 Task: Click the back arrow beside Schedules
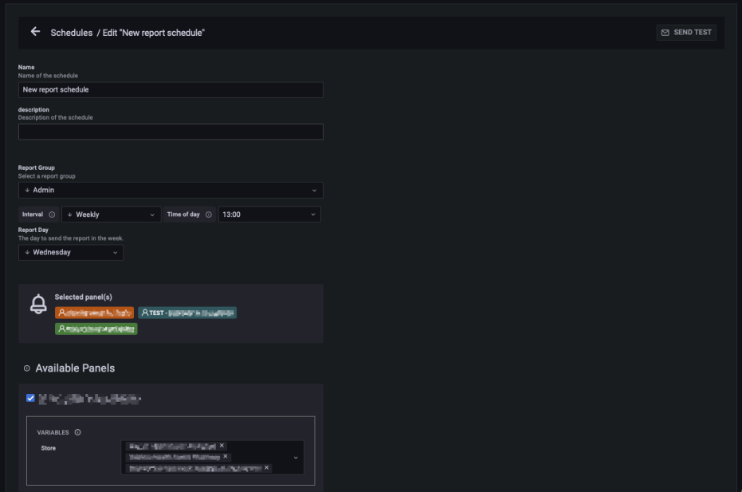[35, 32]
